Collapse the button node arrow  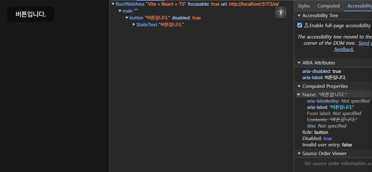[127, 18]
